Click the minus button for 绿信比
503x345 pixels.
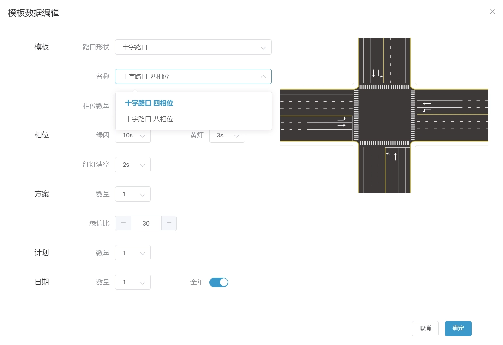coord(123,223)
